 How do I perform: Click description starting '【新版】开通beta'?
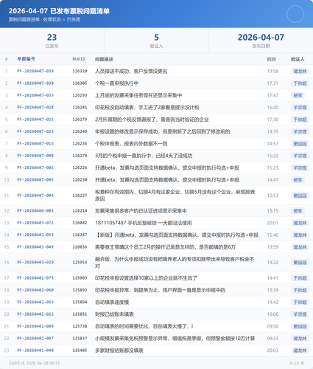177,235
